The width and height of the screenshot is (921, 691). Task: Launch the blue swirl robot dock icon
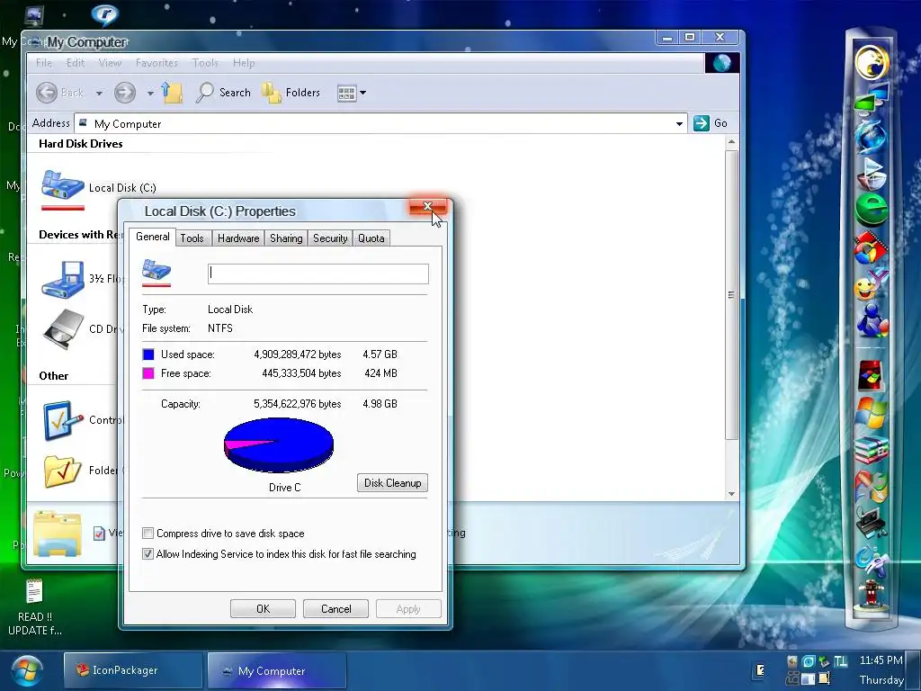[x=871, y=561]
